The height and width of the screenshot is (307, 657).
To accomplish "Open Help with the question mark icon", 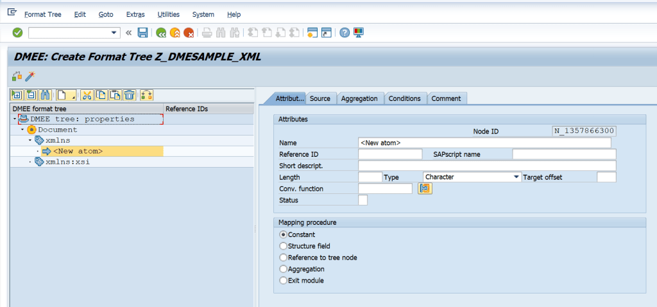I will [345, 33].
